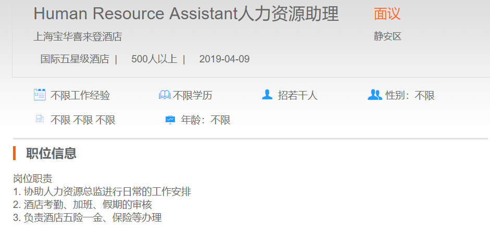490x234 pixels.
Task: Click the 职位信息 section heading
Action: click(51, 153)
